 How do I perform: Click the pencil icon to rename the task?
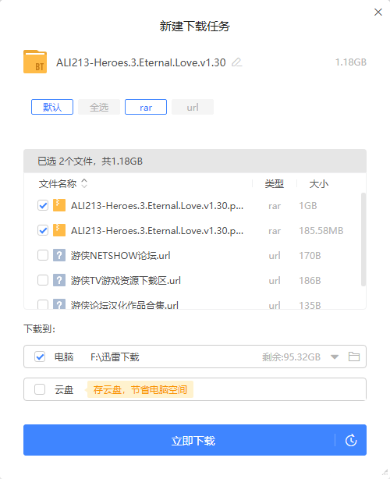[236, 62]
